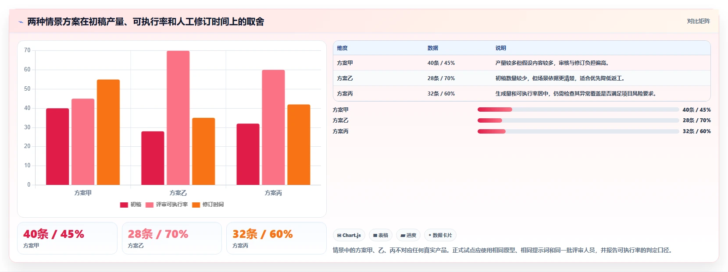Toggle the 评审可执行率 legend swatch
The image size is (728, 272).
[150, 205]
